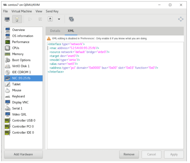Show the graphical console view
The height and width of the screenshot is (163, 190).
pos(7,19)
